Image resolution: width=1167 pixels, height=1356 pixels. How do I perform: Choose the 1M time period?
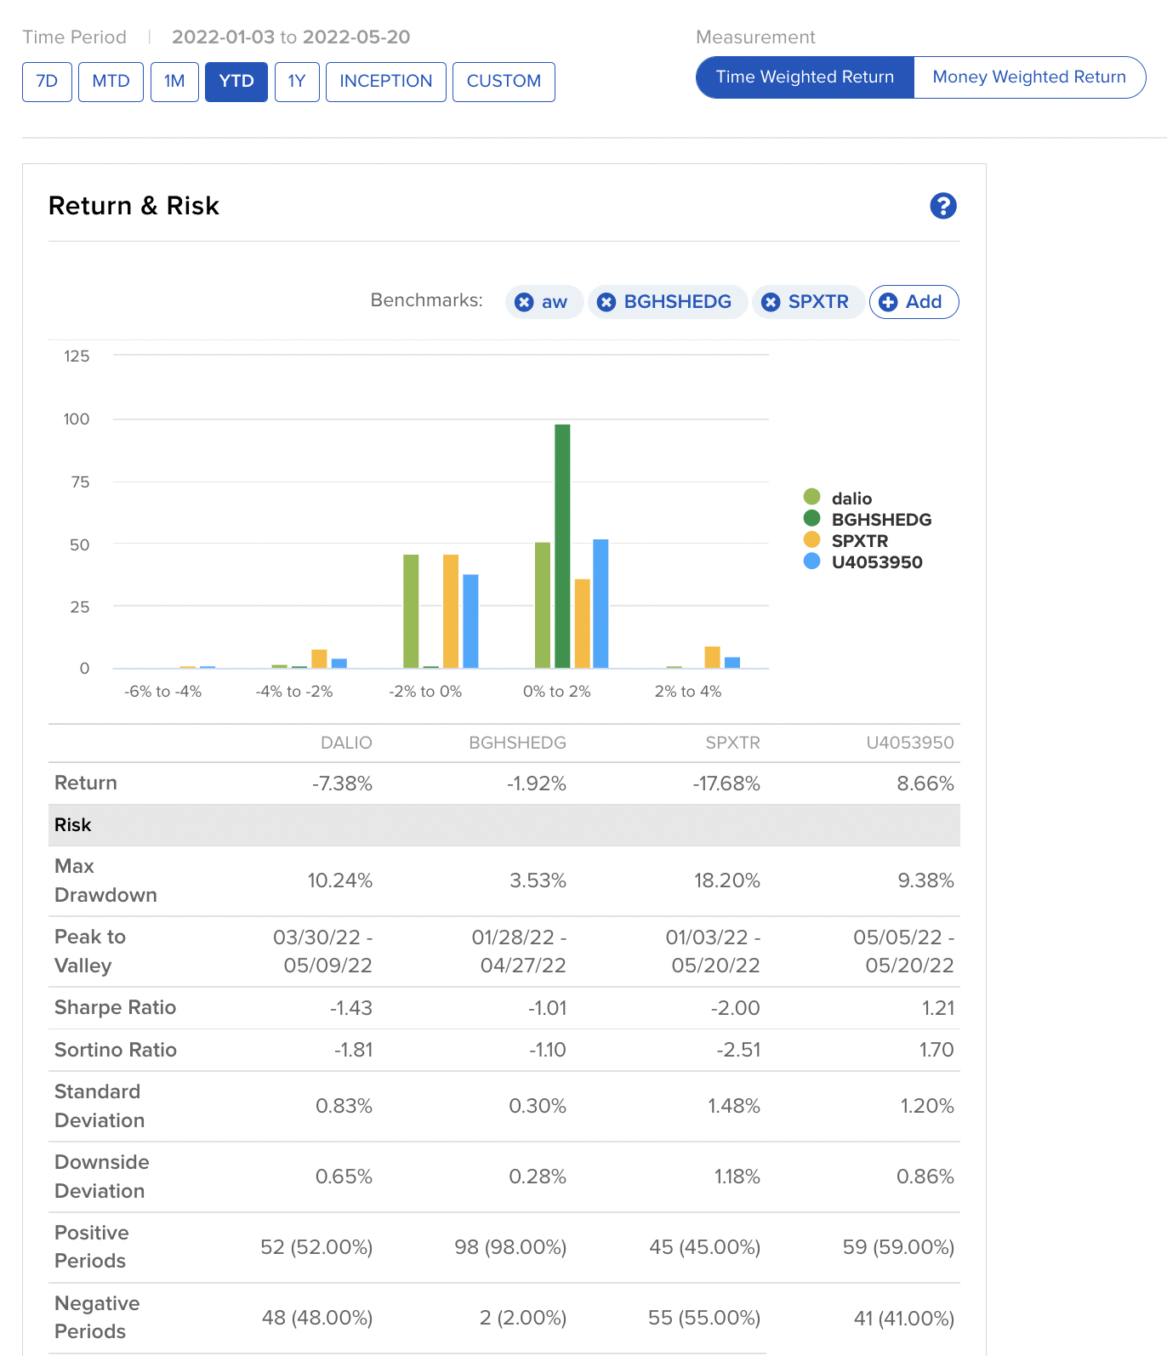click(x=174, y=82)
